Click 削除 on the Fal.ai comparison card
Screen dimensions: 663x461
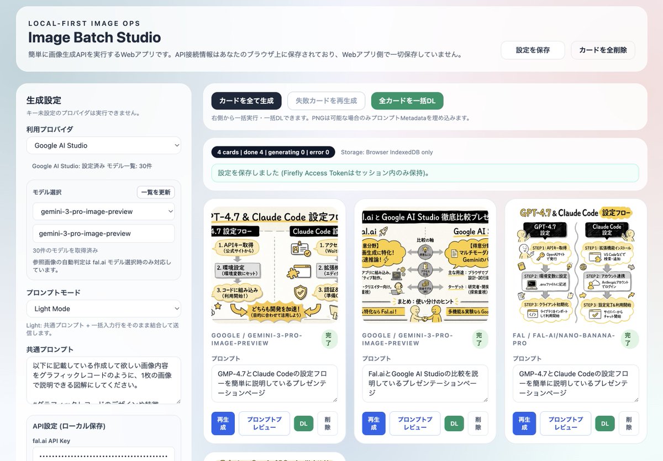(478, 423)
